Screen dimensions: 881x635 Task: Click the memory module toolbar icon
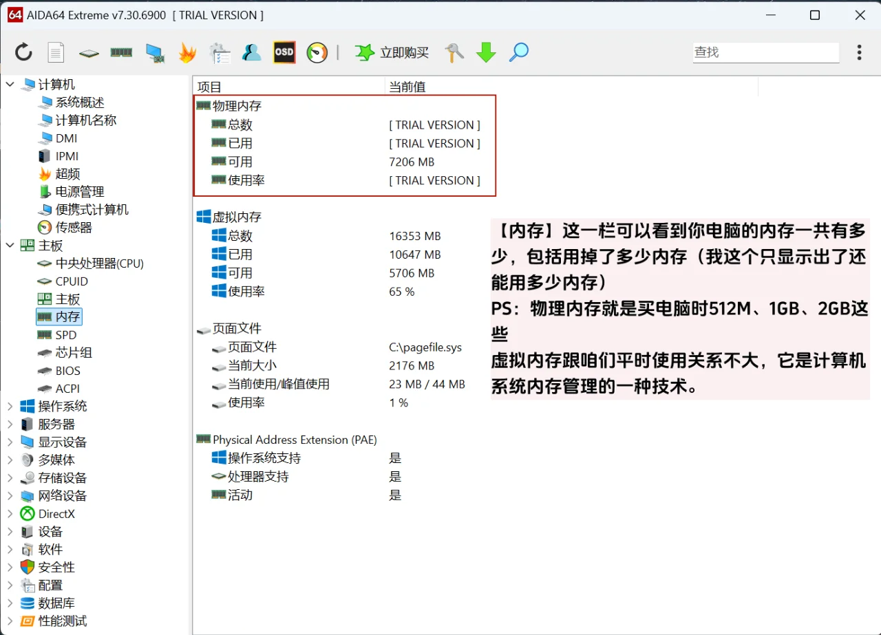[x=121, y=52]
